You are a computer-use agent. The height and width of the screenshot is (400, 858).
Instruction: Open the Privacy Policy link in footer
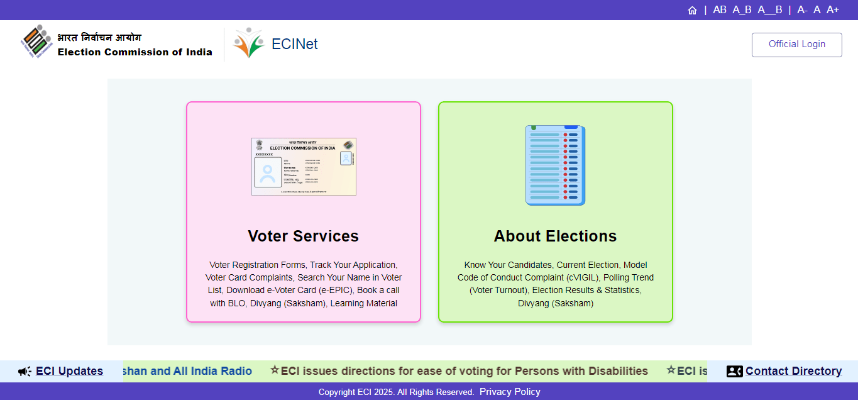(x=510, y=392)
